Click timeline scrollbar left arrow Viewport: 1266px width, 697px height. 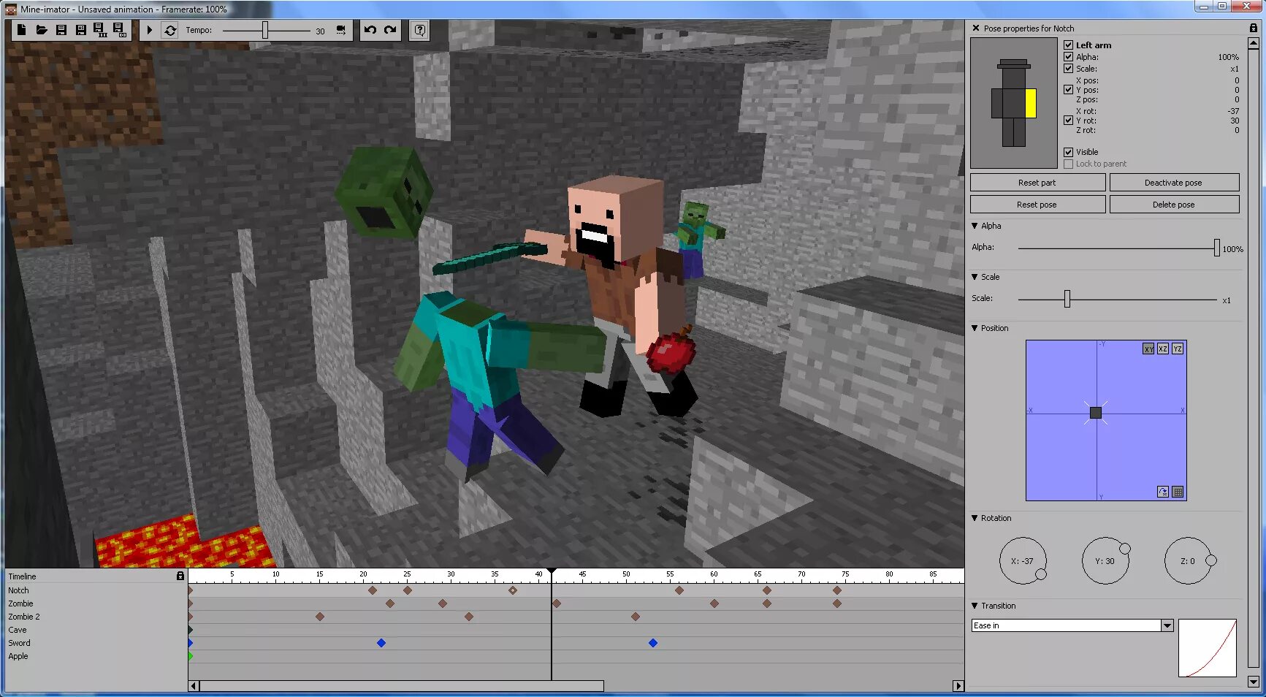coord(194,686)
